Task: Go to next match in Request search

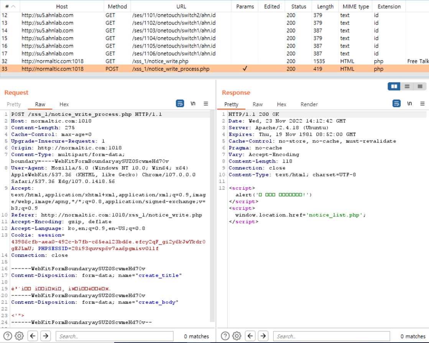Action: tap(46, 336)
